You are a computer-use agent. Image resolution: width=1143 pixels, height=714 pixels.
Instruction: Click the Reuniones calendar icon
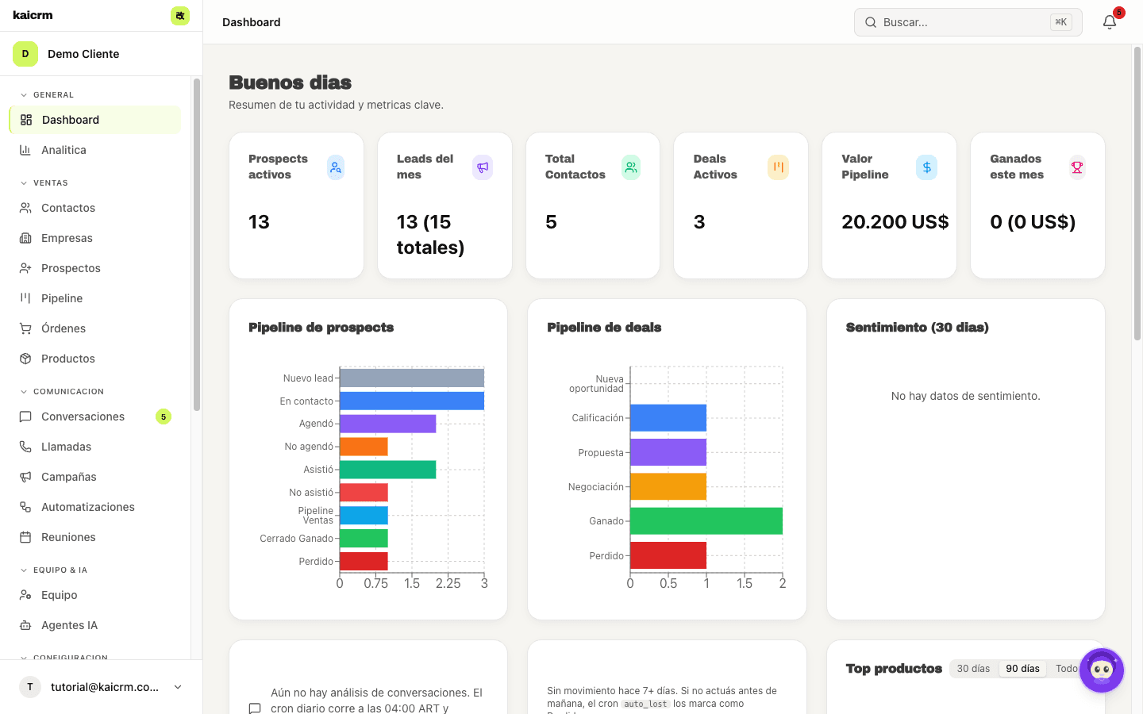point(25,537)
